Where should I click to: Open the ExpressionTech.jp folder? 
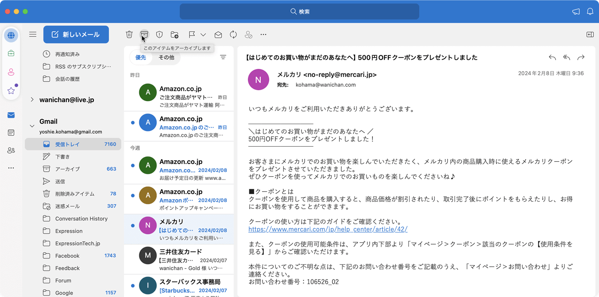(73, 243)
